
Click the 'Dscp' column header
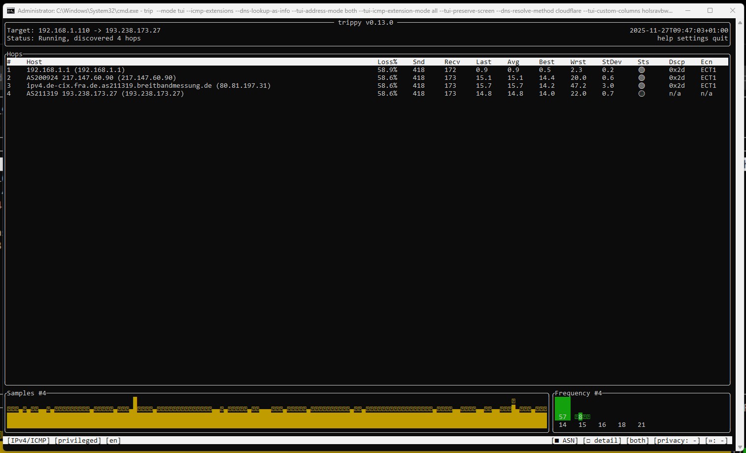coord(677,62)
